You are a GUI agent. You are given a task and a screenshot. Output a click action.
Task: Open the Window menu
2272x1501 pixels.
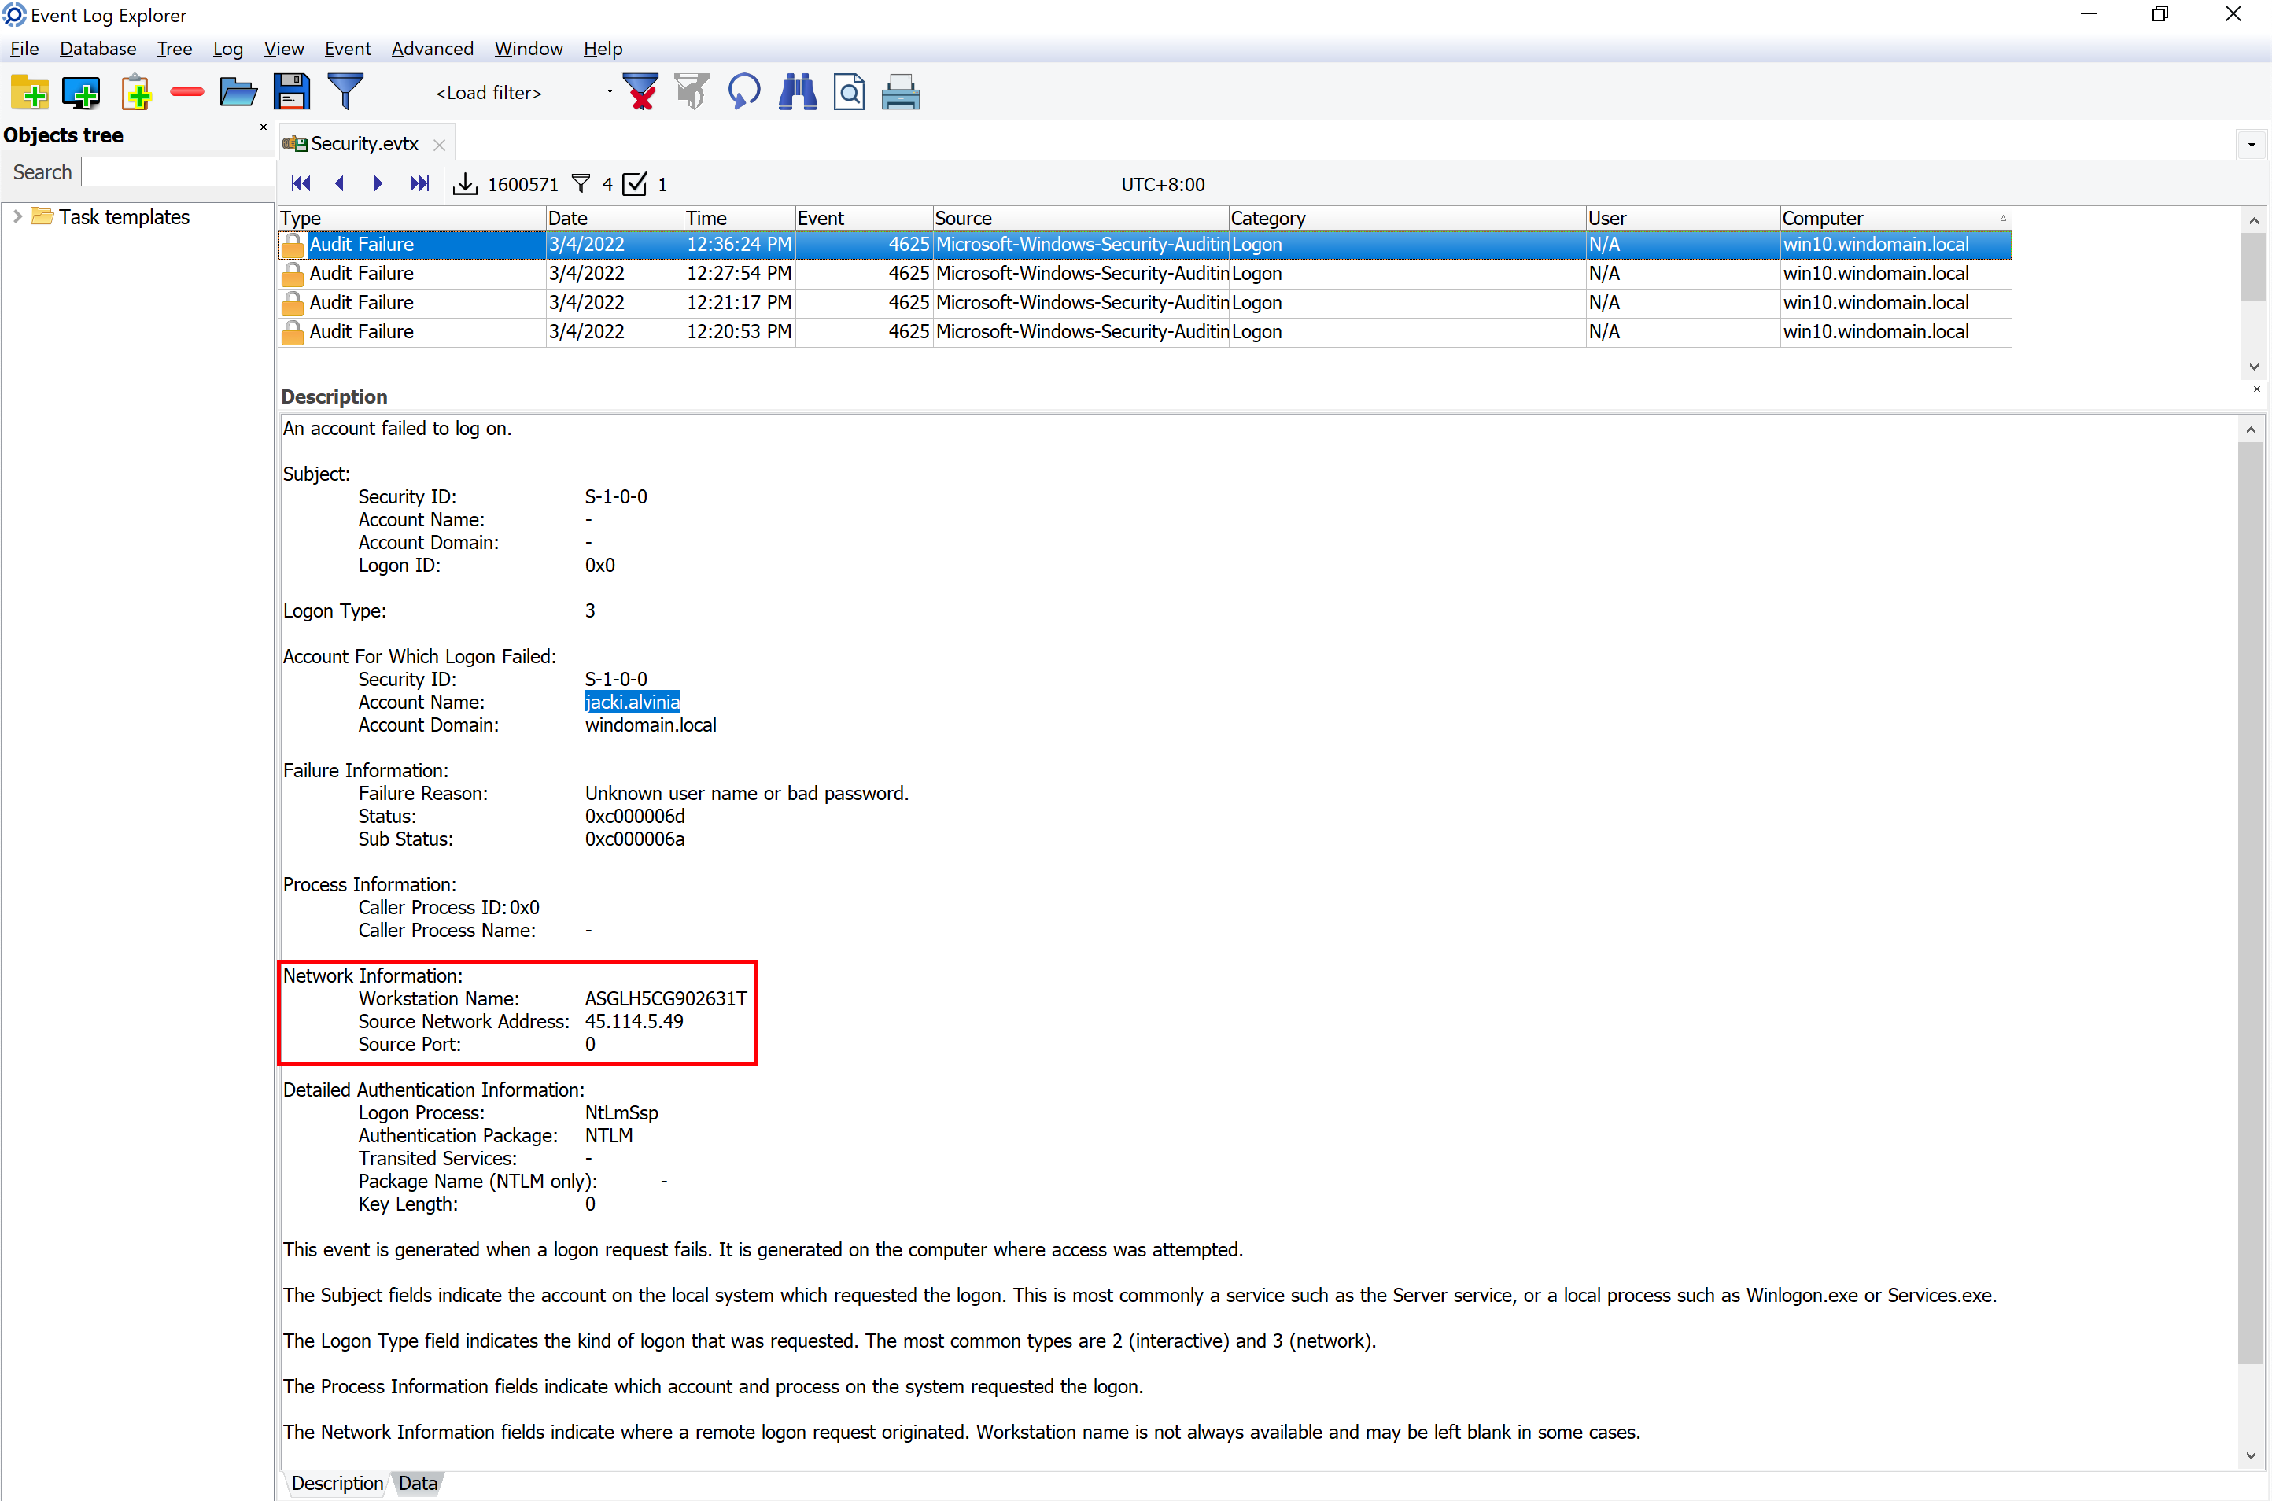click(x=529, y=49)
